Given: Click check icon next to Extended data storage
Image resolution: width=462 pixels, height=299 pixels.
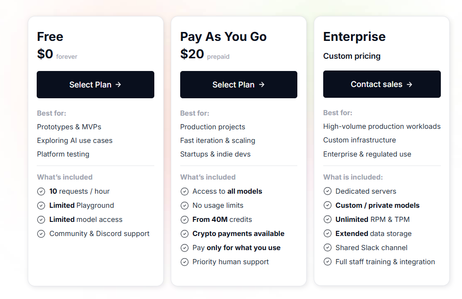Looking at the screenshot, I should click(x=327, y=234).
